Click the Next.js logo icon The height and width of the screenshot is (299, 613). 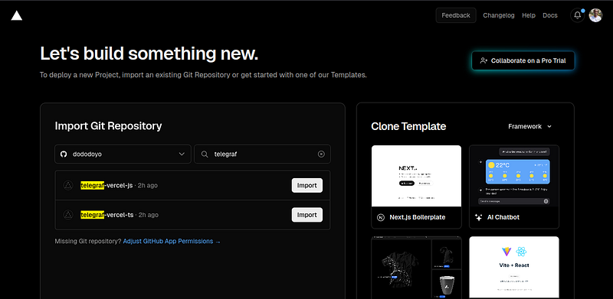coord(380,217)
